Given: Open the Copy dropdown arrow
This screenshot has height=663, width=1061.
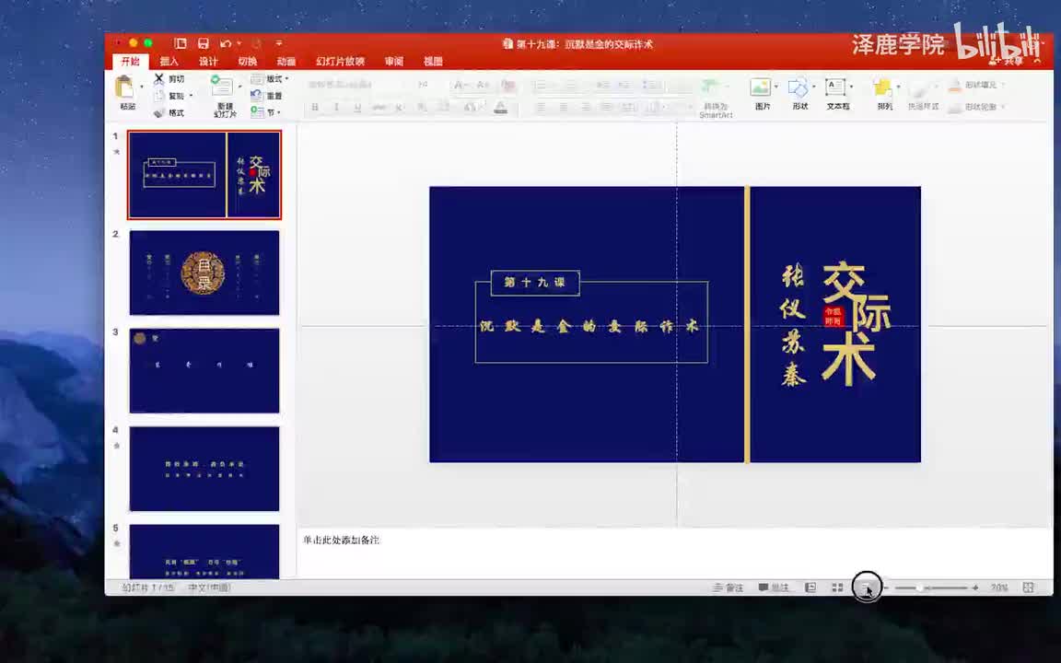Looking at the screenshot, I should click(191, 96).
